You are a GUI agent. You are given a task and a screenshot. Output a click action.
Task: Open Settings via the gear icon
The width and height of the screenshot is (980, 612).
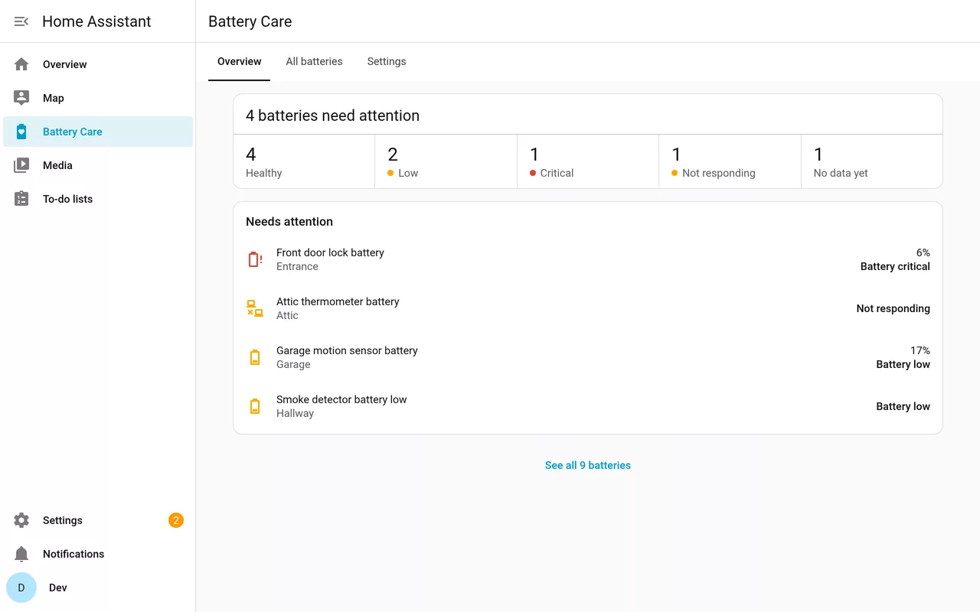[21, 520]
